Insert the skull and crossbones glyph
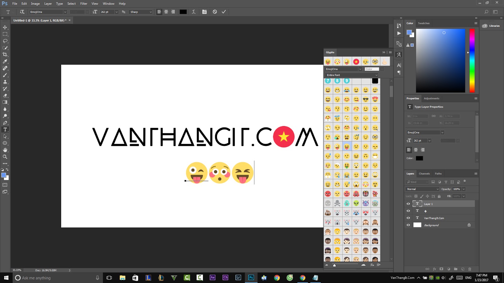 (337, 203)
